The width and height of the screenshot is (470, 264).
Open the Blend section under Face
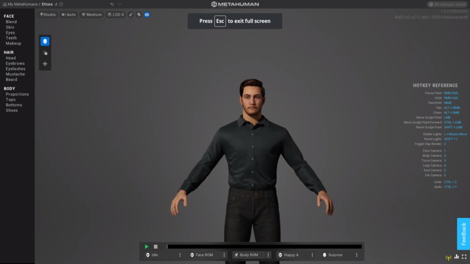pos(11,22)
